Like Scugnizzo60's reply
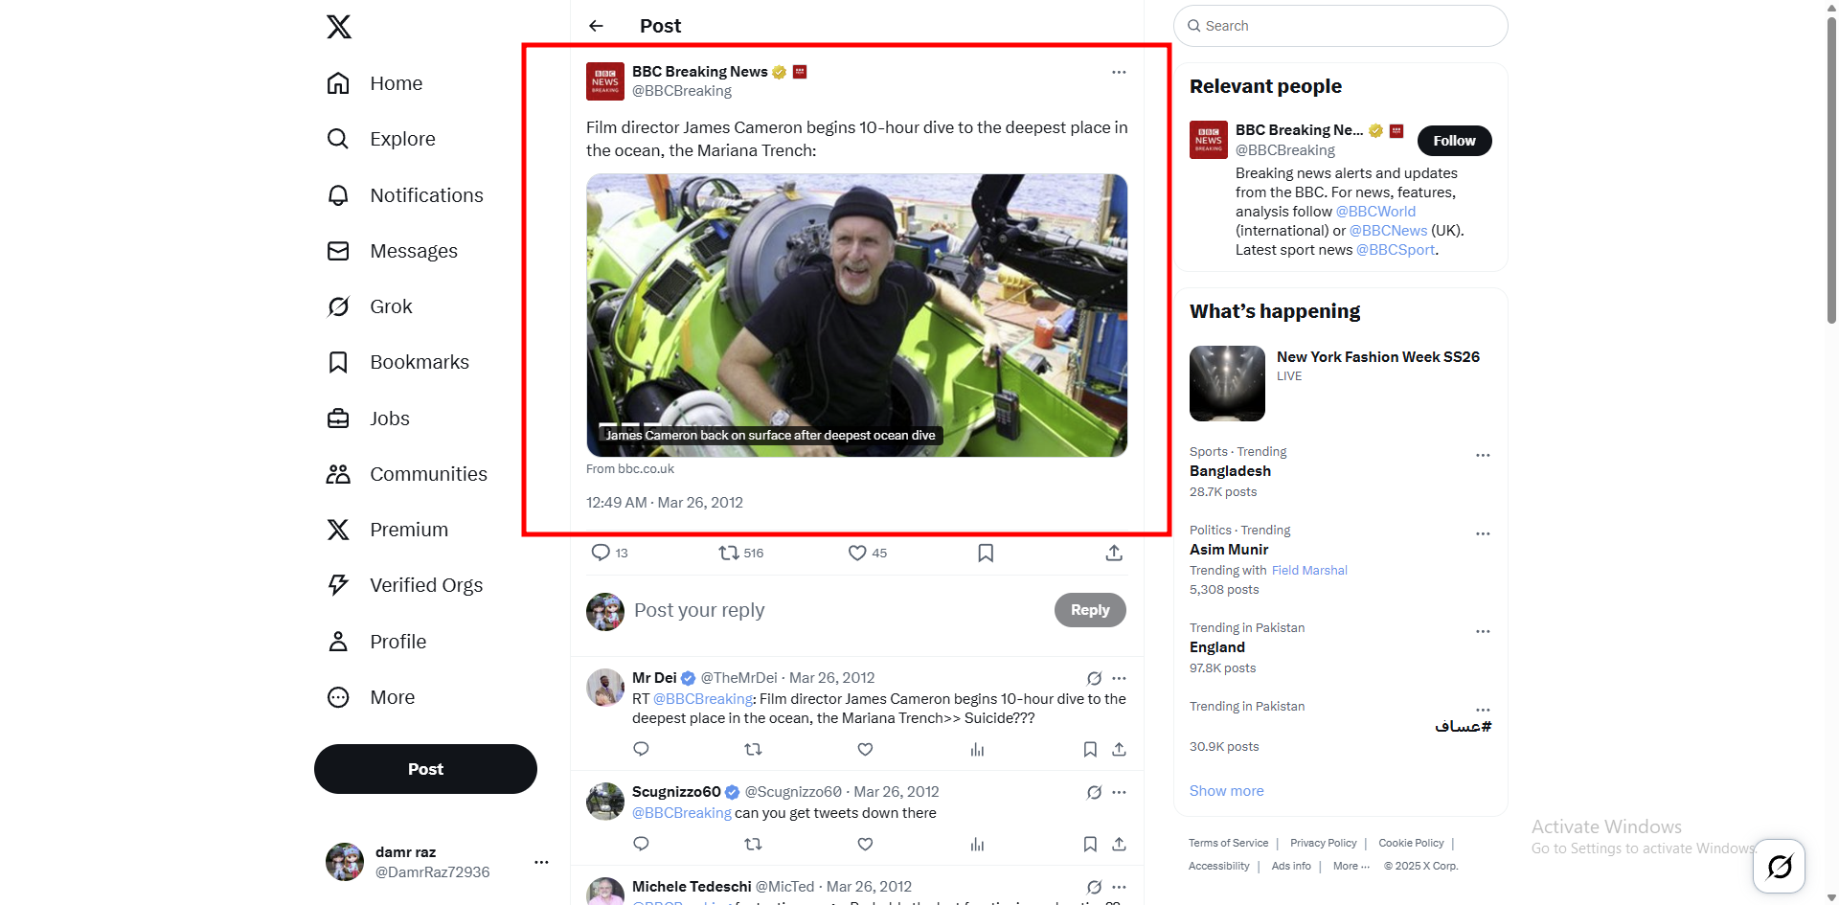This screenshot has height=905, width=1839. pos(865,844)
